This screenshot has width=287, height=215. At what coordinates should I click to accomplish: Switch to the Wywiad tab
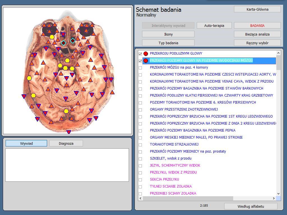tap(26, 143)
